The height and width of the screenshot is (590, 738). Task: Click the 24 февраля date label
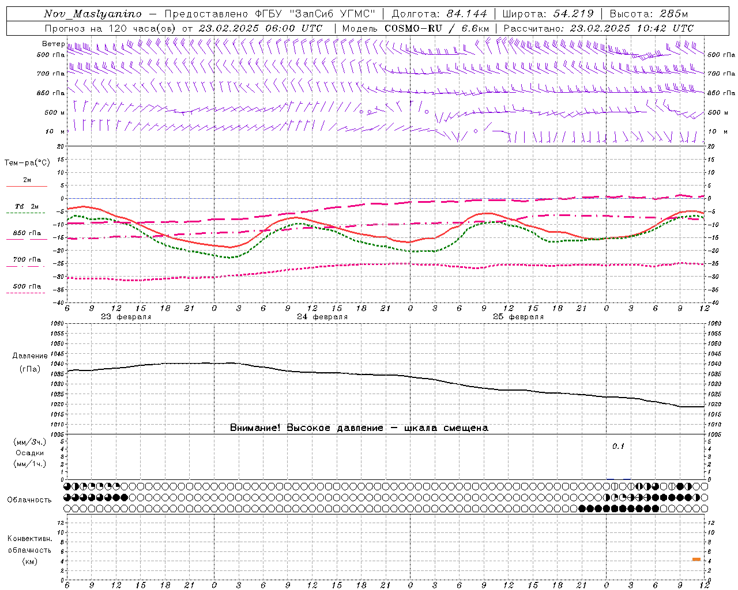[322, 316]
